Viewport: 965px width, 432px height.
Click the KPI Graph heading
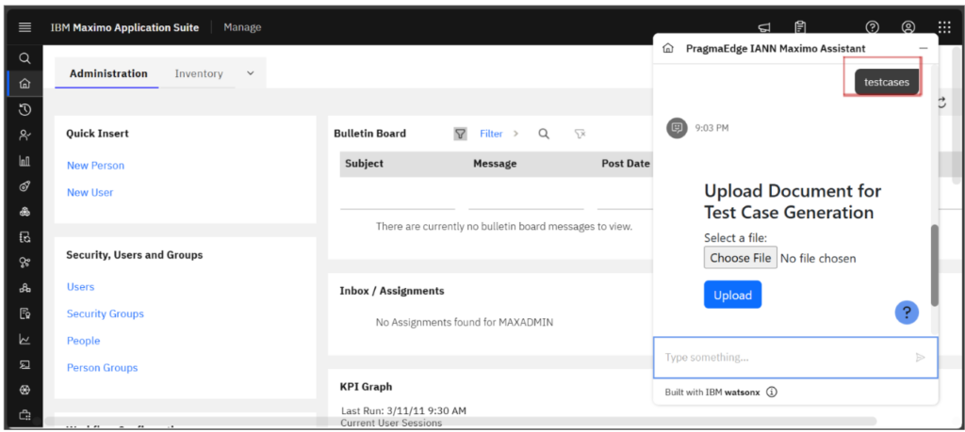(x=366, y=387)
